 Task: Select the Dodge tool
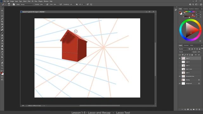click(x=2, y=49)
